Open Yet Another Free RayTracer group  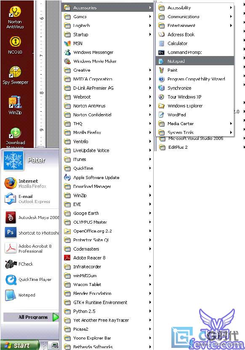[107, 320]
